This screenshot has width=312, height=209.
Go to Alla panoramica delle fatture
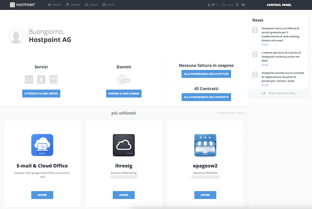click(206, 74)
